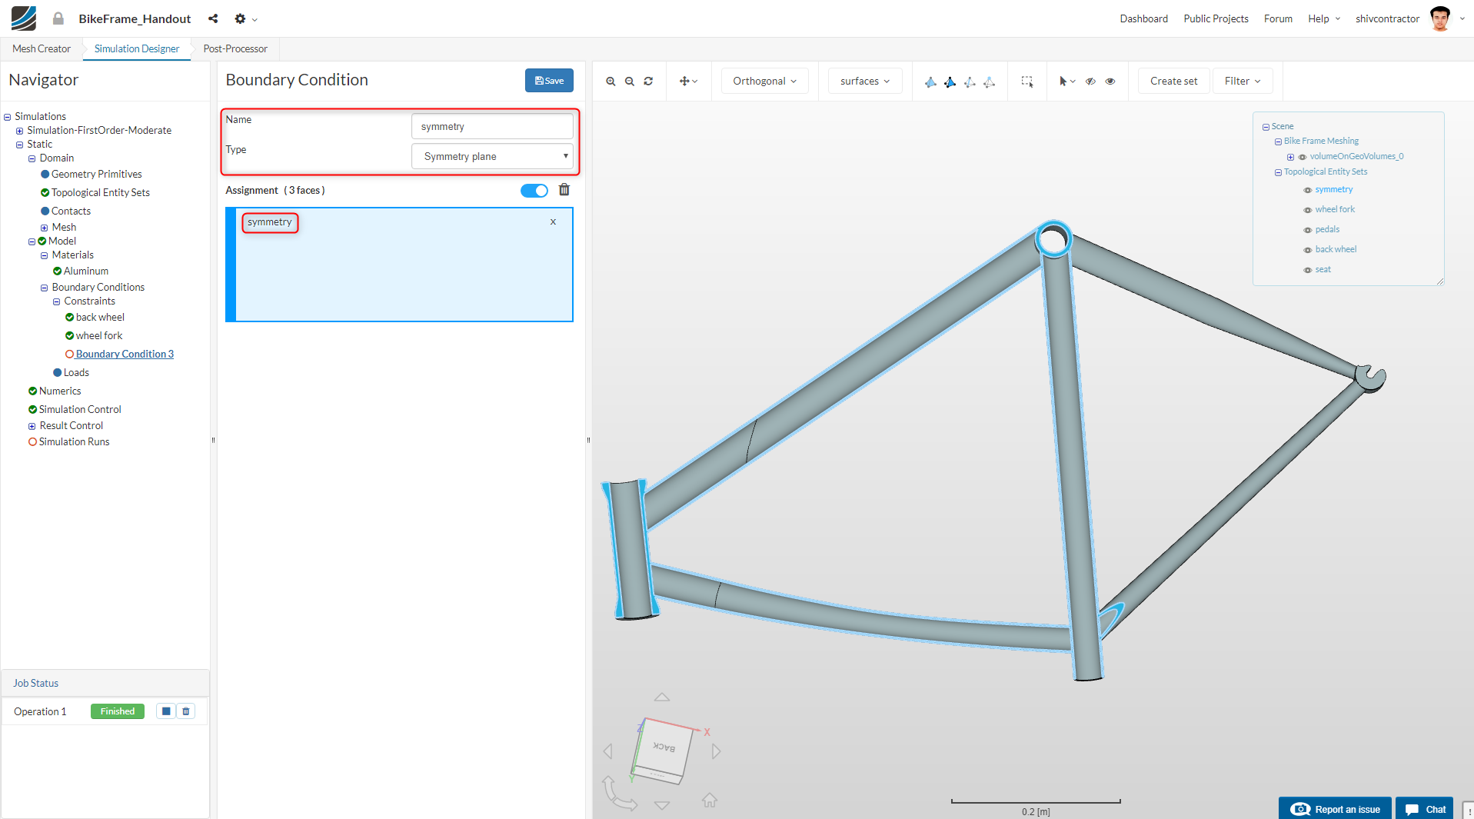The image size is (1474, 819).
Task: Go to the Dashboard
Action: click(1143, 18)
